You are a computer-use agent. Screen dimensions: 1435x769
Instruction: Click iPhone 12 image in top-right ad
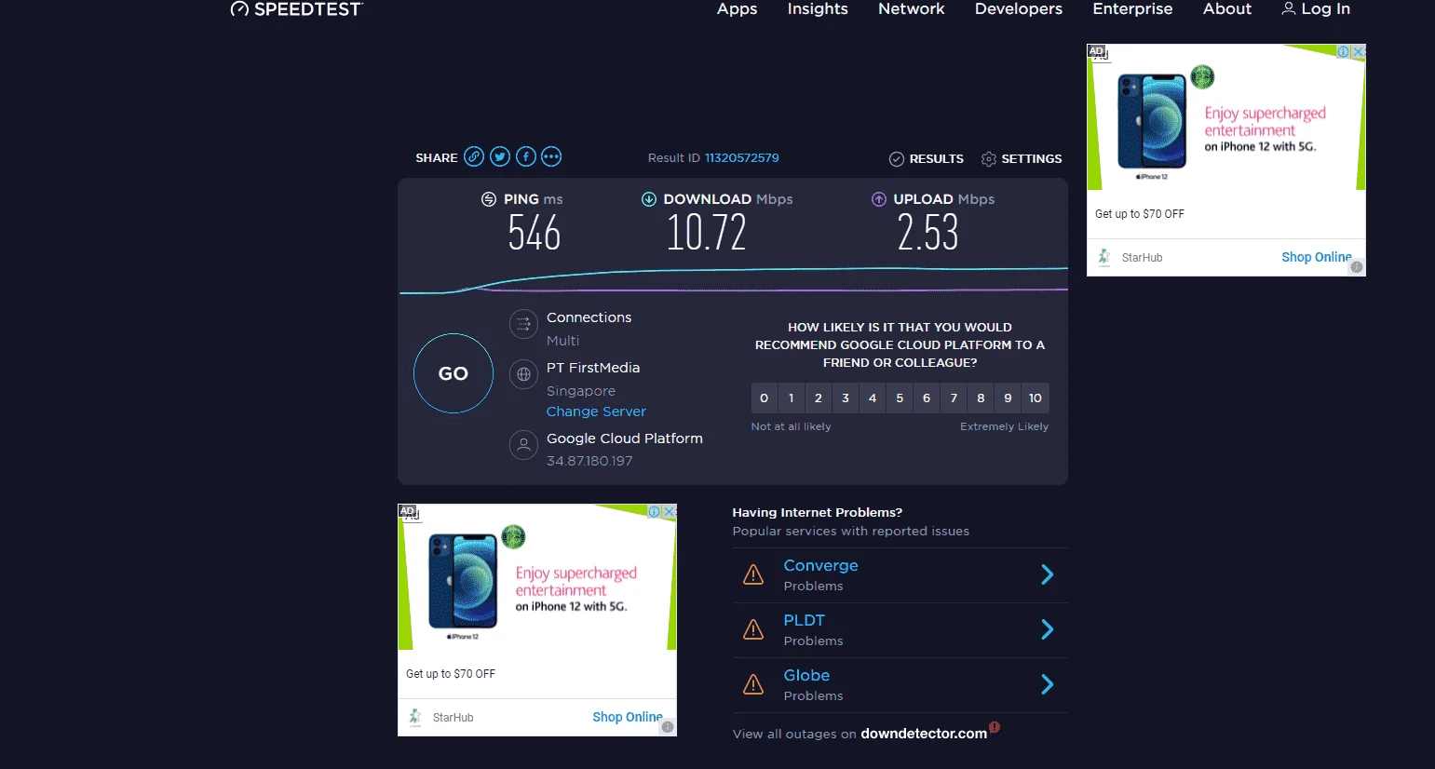(x=1153, y=123)
